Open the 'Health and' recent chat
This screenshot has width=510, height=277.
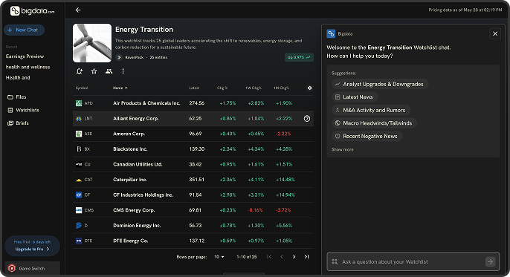18,78
